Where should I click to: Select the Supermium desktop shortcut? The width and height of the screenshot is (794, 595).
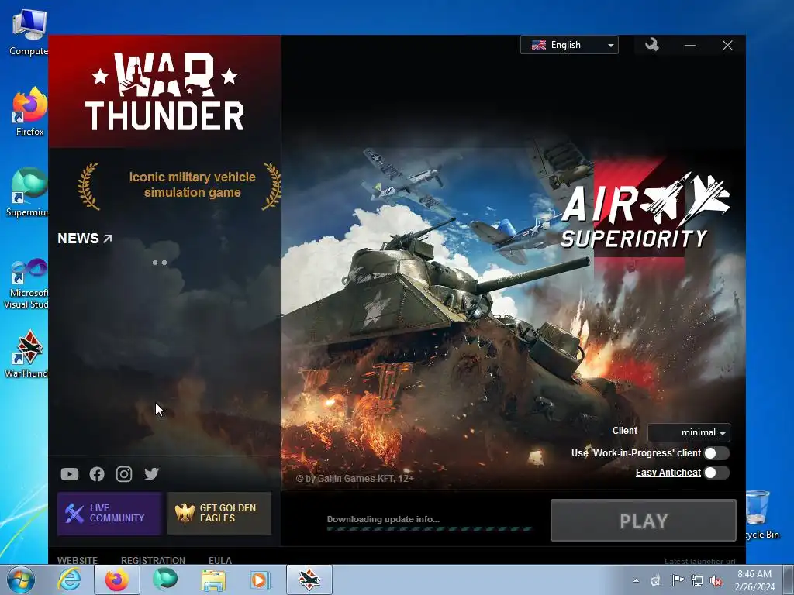pos(26,192)
